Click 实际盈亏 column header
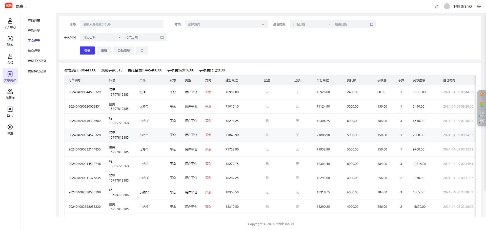 pos(419,80)
